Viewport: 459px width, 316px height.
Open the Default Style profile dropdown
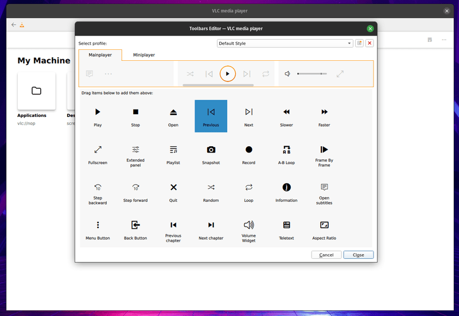coord(285,43)
